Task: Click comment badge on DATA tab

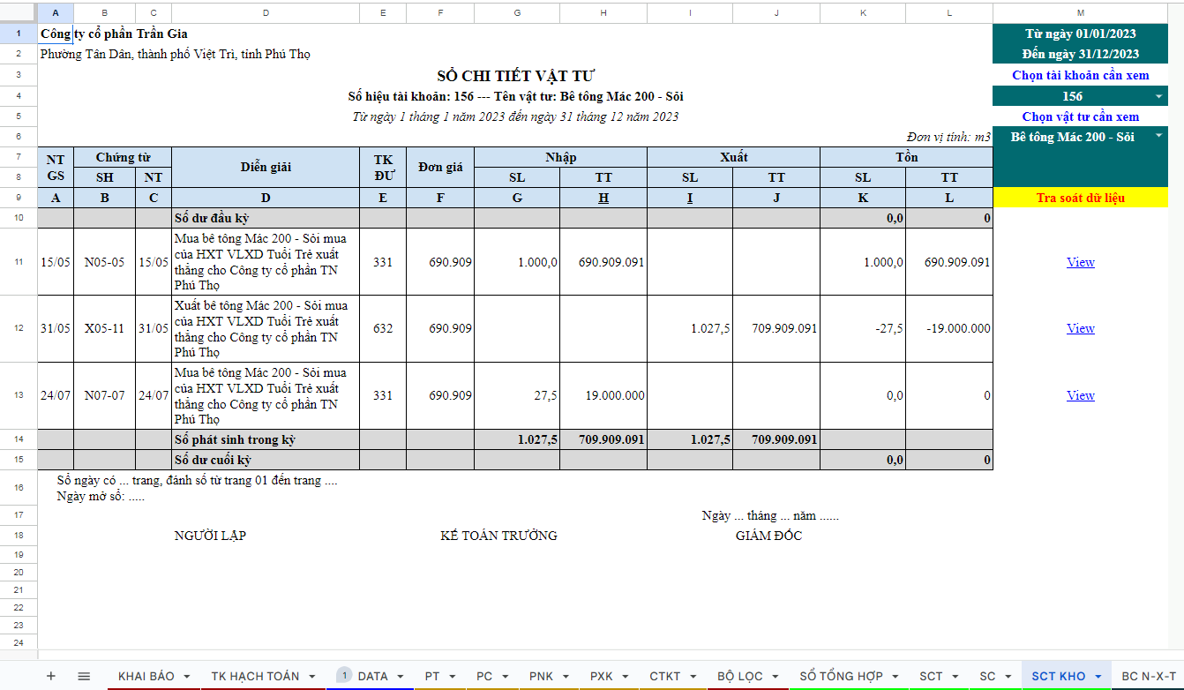Action: pyautogui.click(x=345, y=676)
